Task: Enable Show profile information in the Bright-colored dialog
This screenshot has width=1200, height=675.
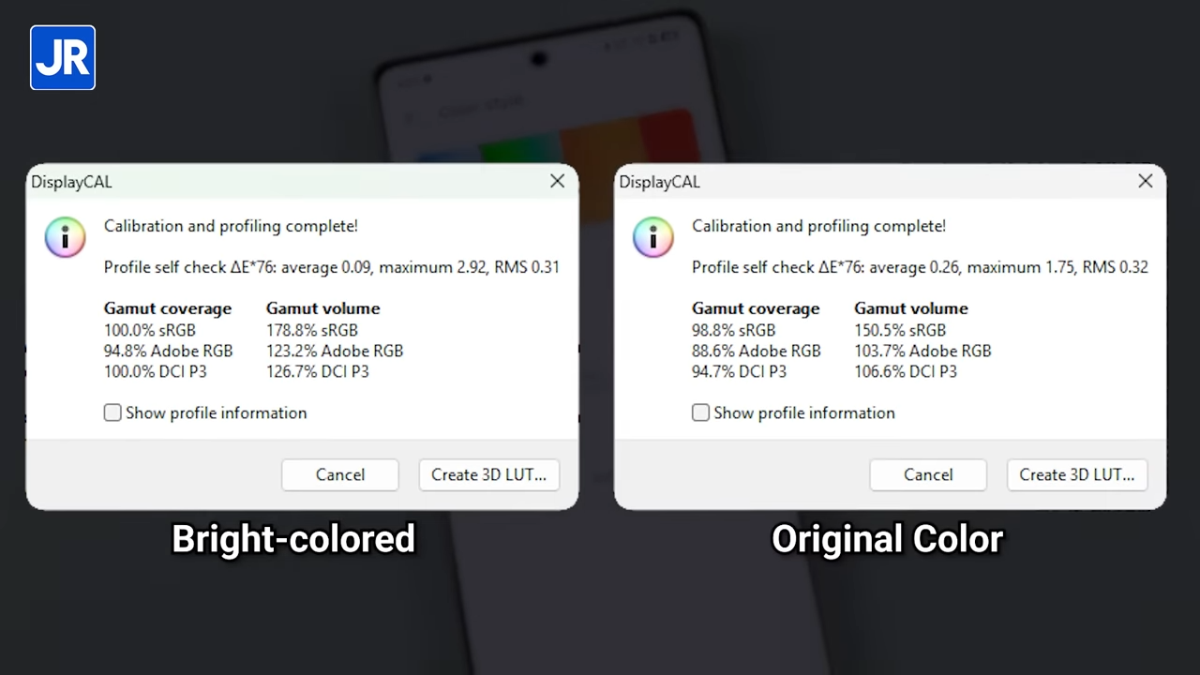Action: [x=112, y=412]
